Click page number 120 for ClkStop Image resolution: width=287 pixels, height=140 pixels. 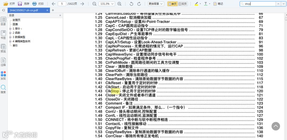tap(260, 91)
